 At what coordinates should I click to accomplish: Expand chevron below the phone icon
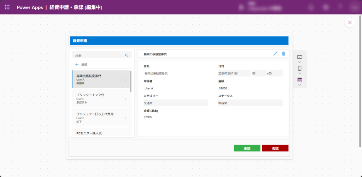tap(299, 74)
